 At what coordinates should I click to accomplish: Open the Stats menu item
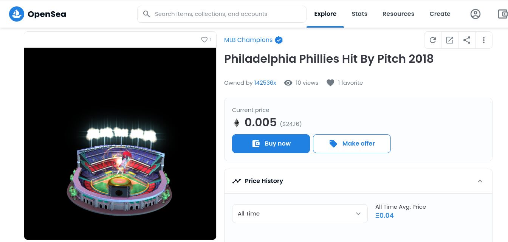click(x=359, y=14)
